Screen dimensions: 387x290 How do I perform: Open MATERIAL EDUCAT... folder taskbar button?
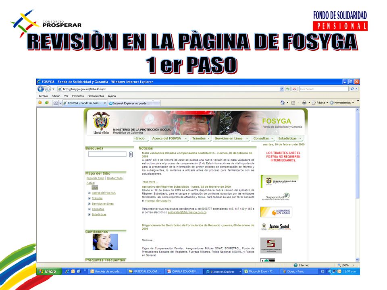pyautogui.click(x=145, y=271)
